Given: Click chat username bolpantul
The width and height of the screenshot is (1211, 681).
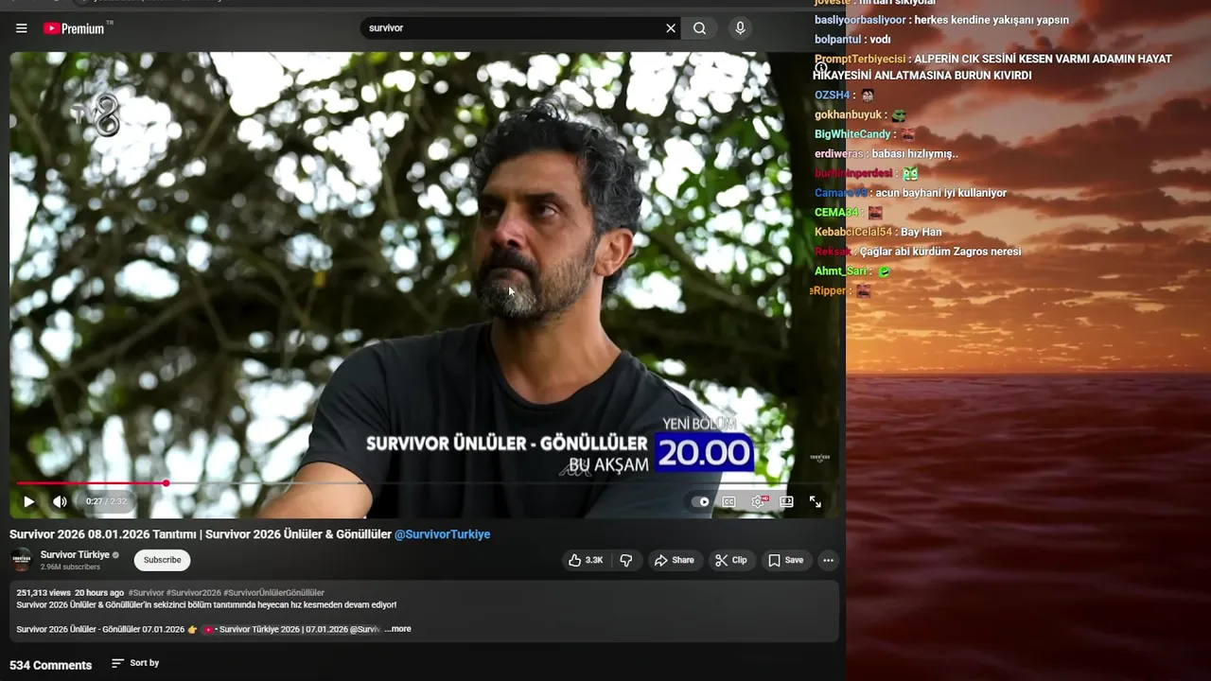Looking at the screenshot, I should 837,40.
